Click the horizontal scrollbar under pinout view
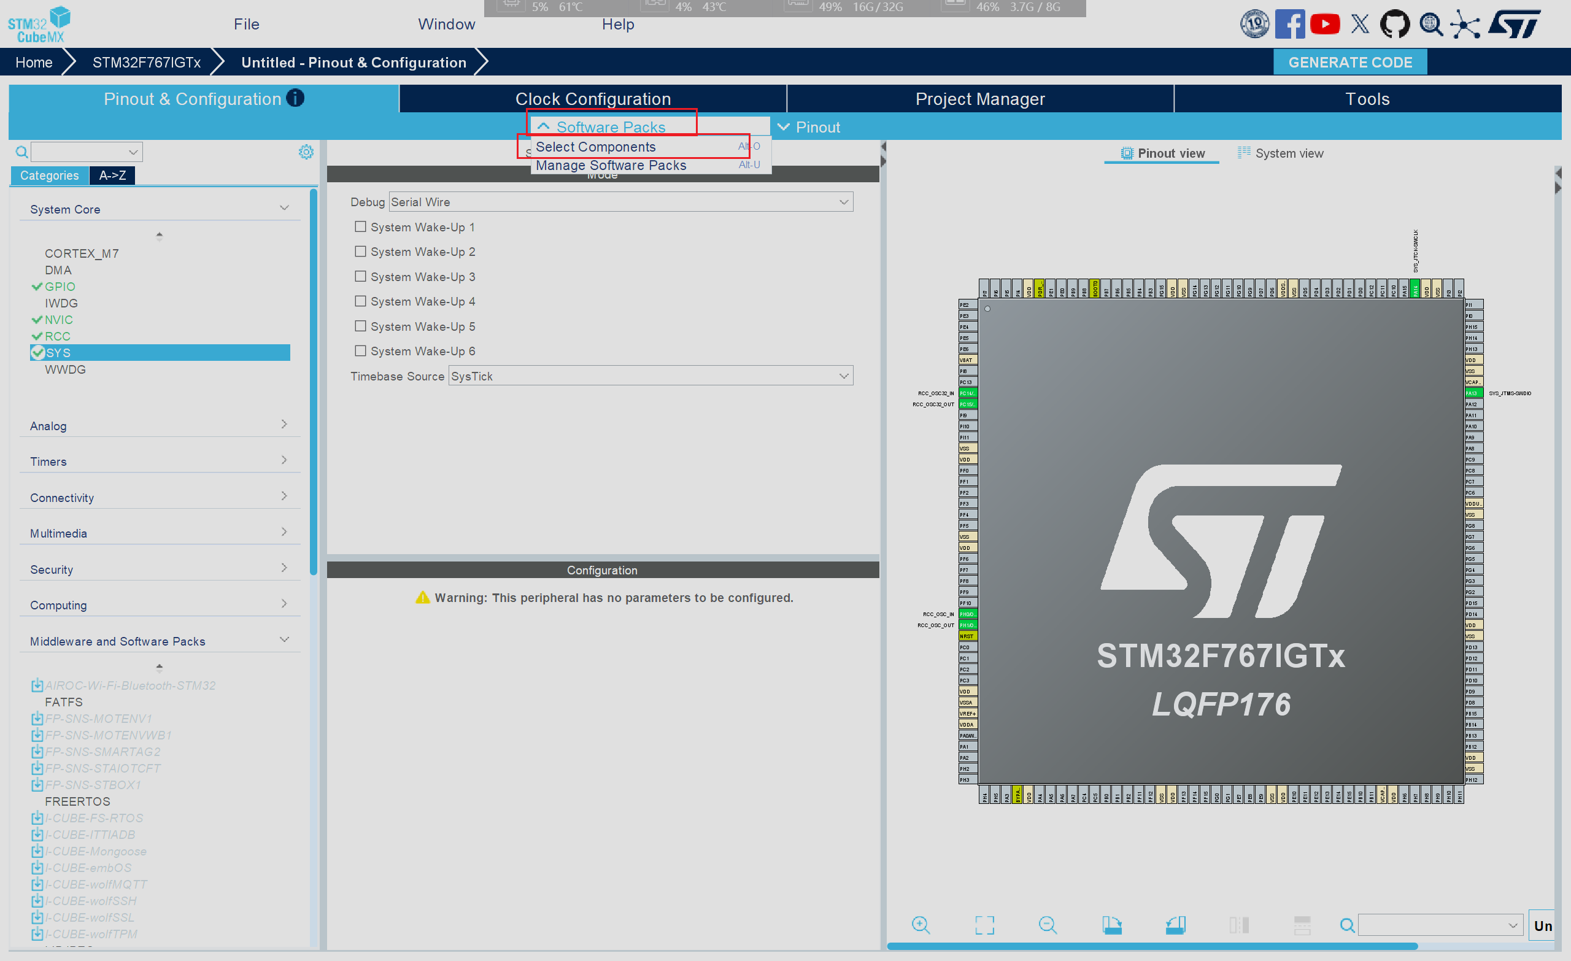This screenshot has width=1571, height=961. point(1151,946)
